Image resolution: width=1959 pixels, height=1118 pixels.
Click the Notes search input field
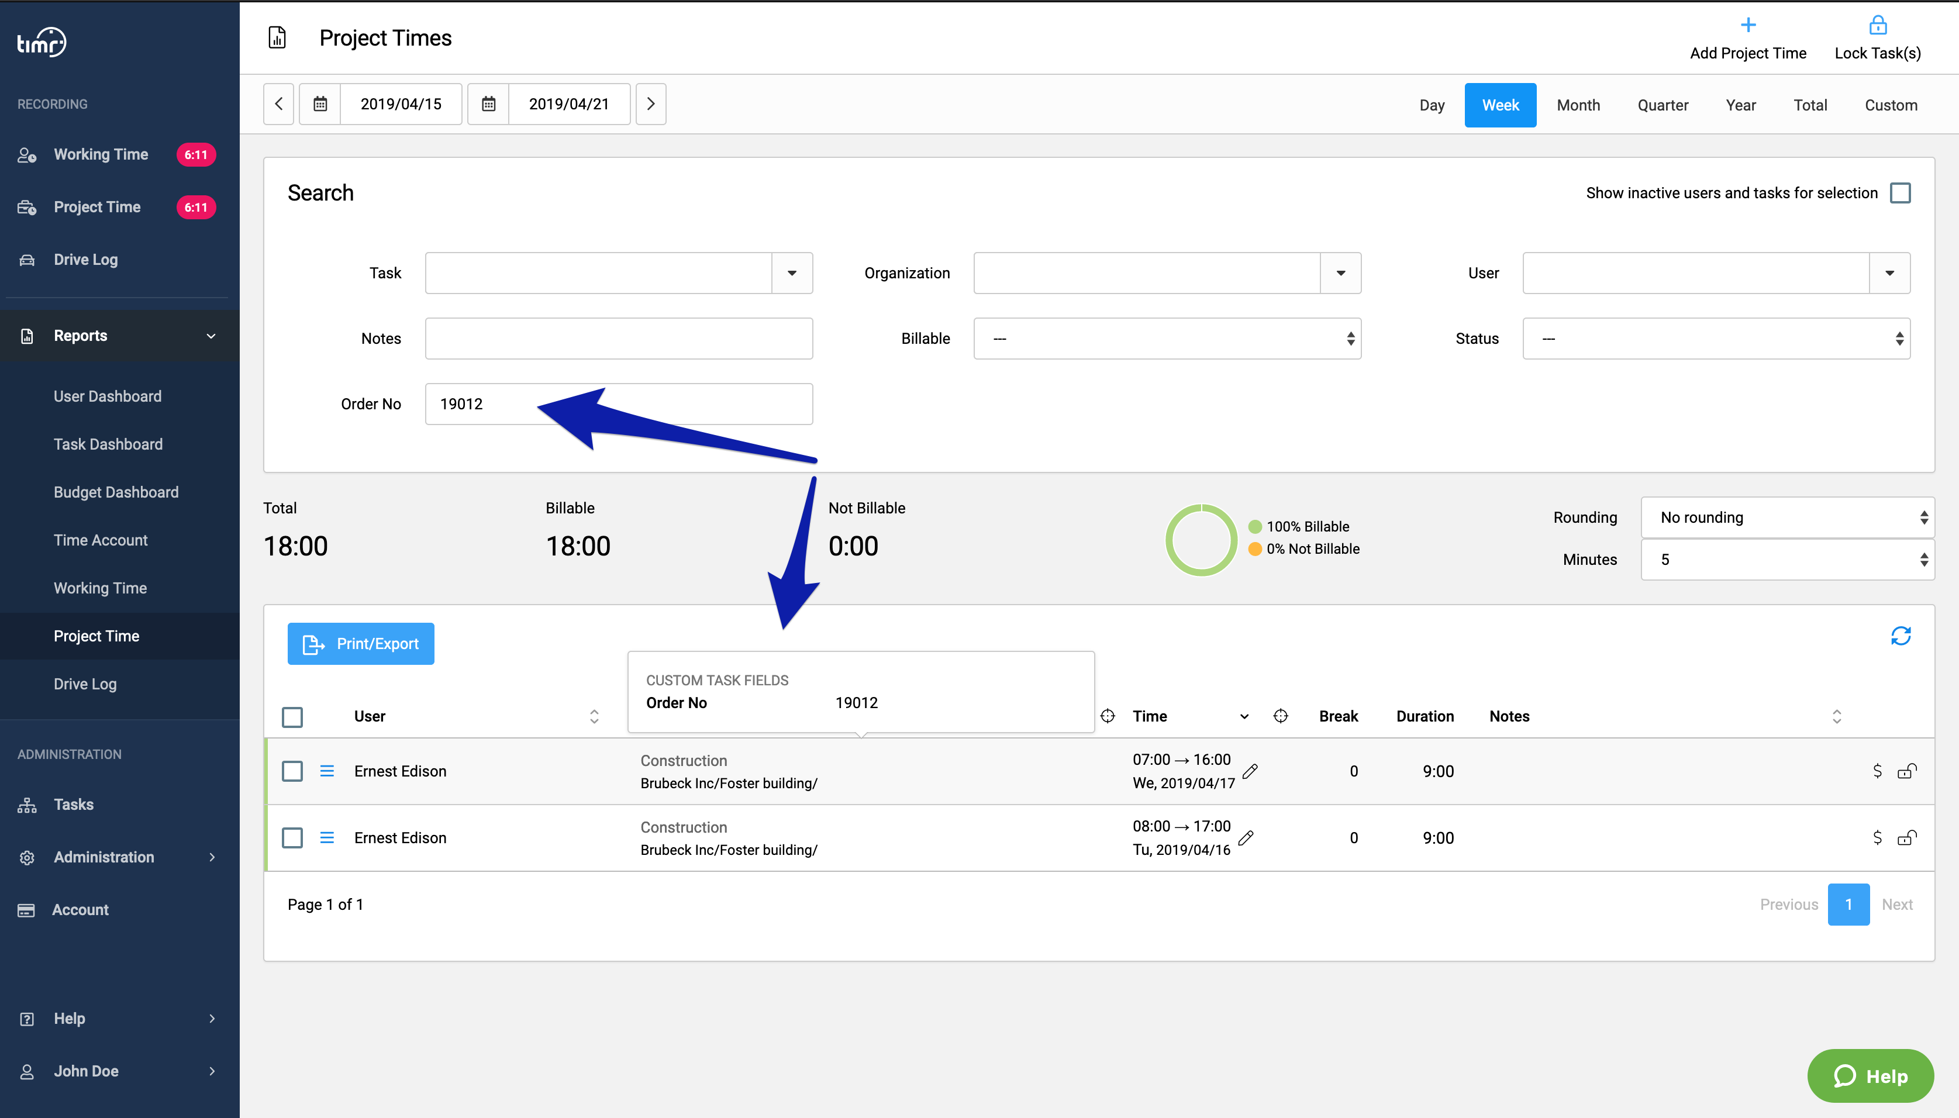point(619,339)
